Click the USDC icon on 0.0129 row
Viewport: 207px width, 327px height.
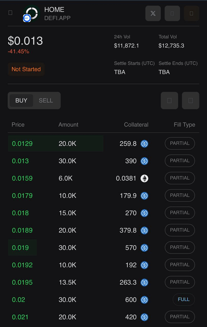point(144,144)
